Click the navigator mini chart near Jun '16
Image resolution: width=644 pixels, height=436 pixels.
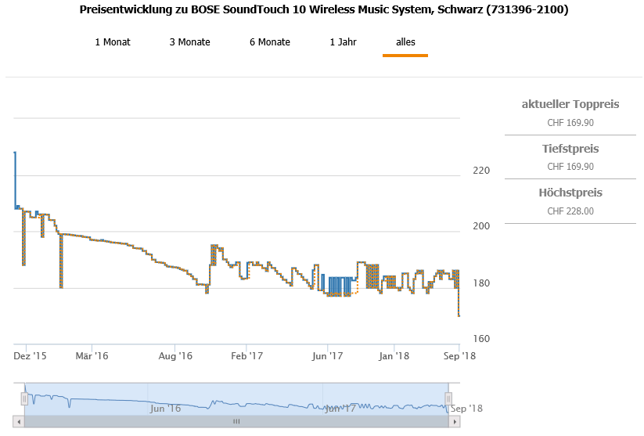tap(166, 408)
